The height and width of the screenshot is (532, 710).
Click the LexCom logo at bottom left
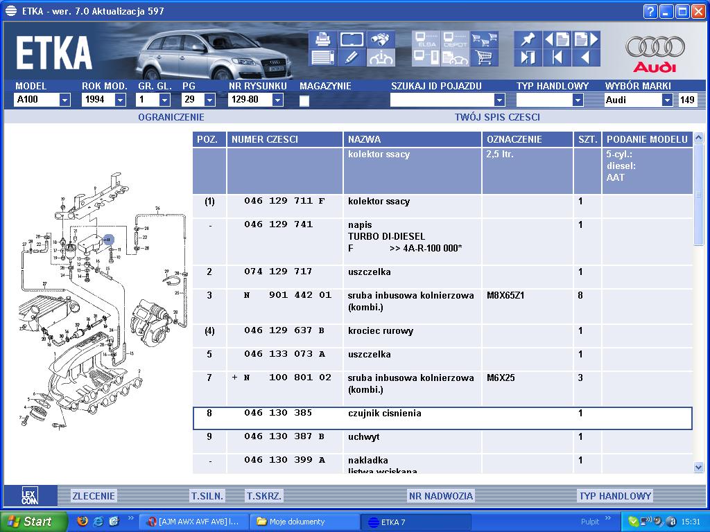pos(30,495)
